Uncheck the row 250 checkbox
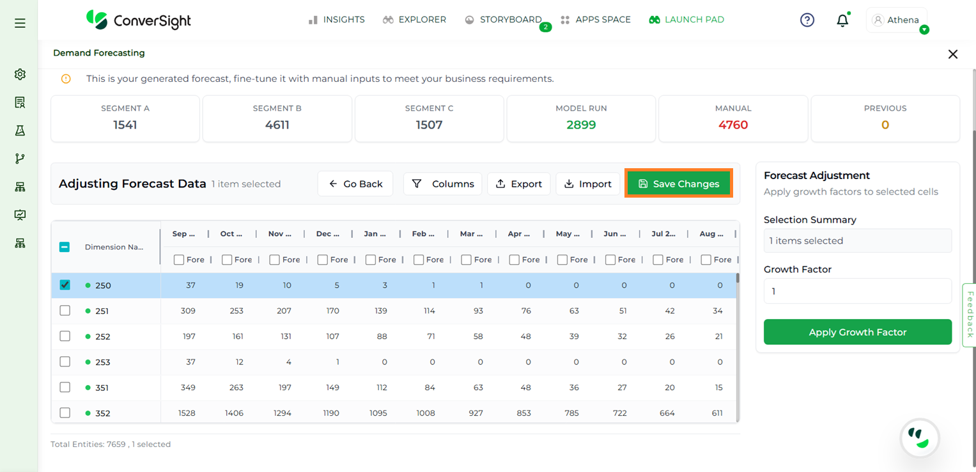976x472 pixels. (65, 285)
